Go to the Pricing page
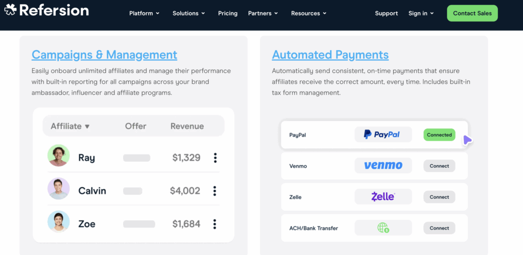523x255 pixels. pyautogui.click(x=228, y=13)
